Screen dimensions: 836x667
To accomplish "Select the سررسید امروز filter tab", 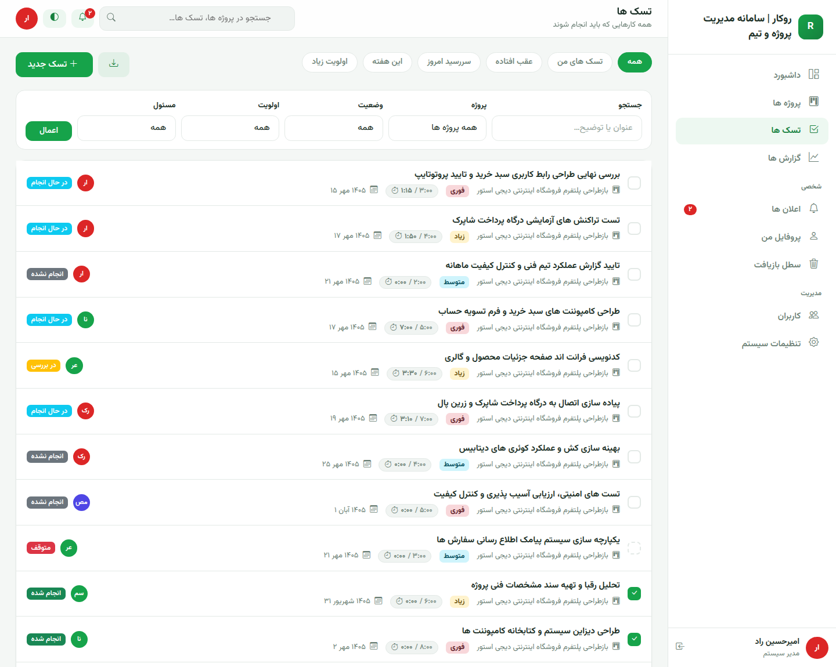I will (x=449, y=62).
